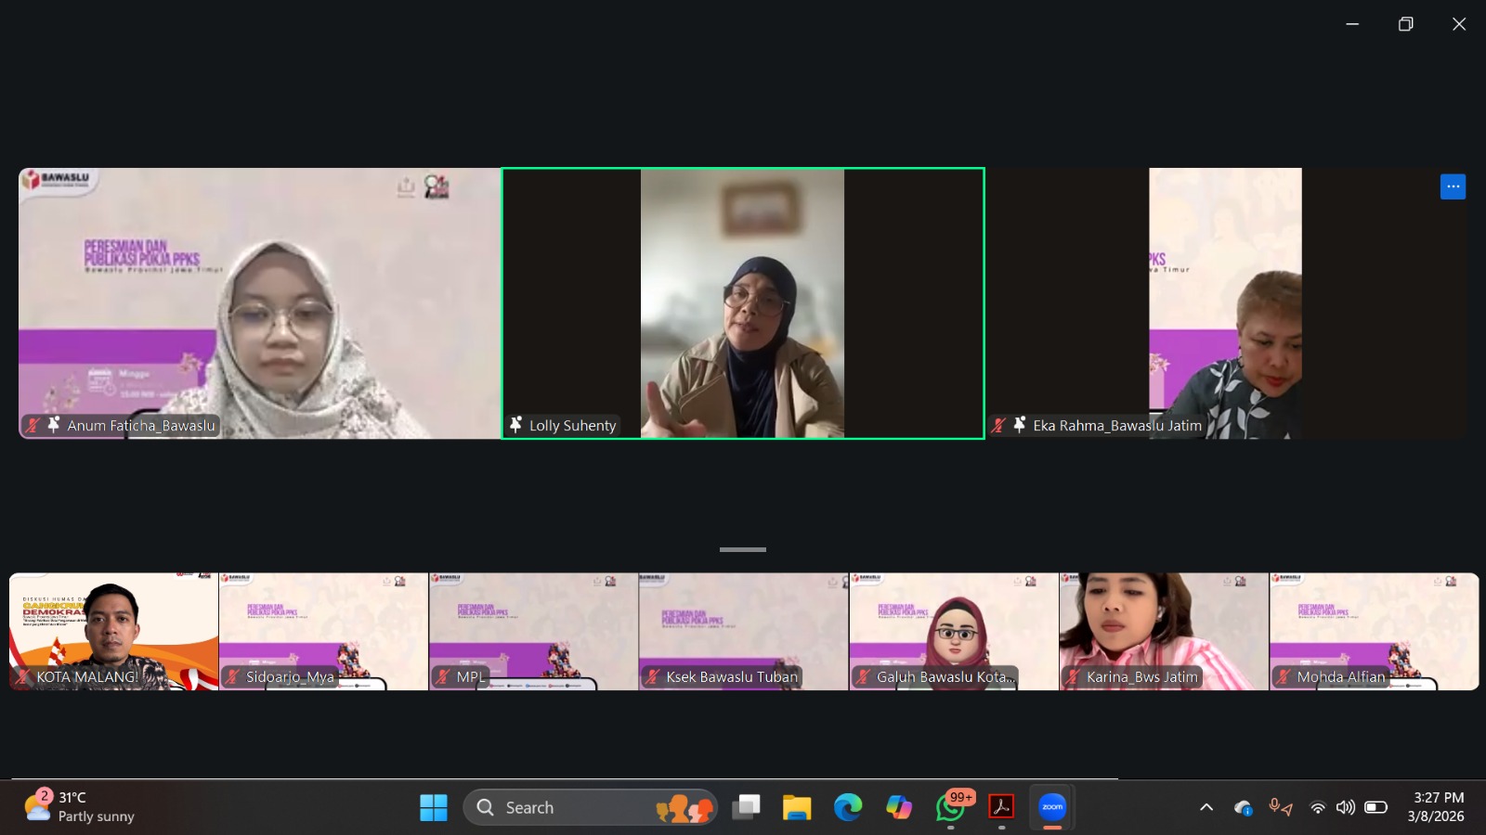Restore down the Zoom window
Image resolution: width=1486 pixels, height=835 pixels.
point(1406,24)
